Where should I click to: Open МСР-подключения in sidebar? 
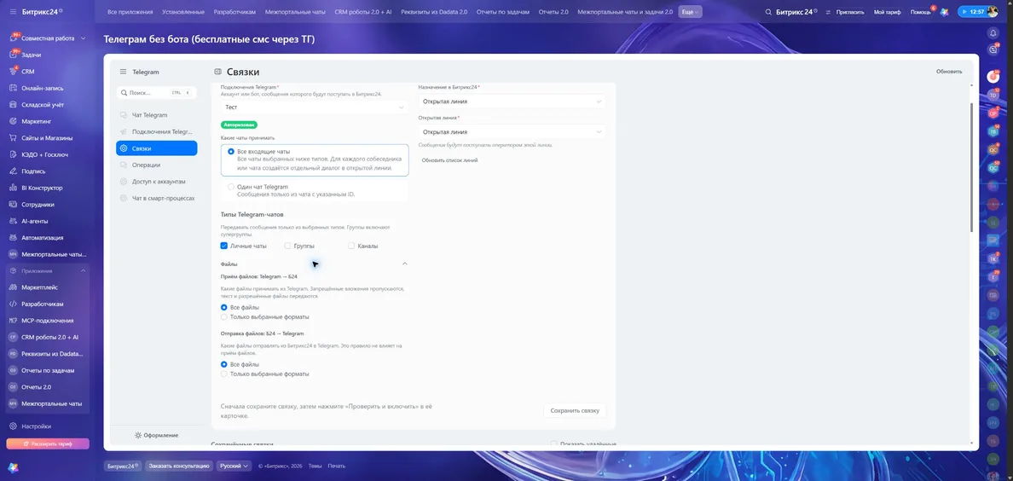47,321
